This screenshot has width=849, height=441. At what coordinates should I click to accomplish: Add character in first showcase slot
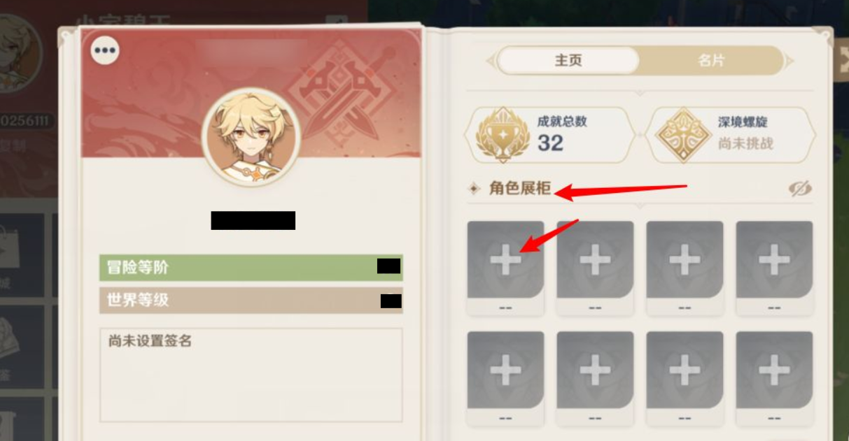pos(505,260)
